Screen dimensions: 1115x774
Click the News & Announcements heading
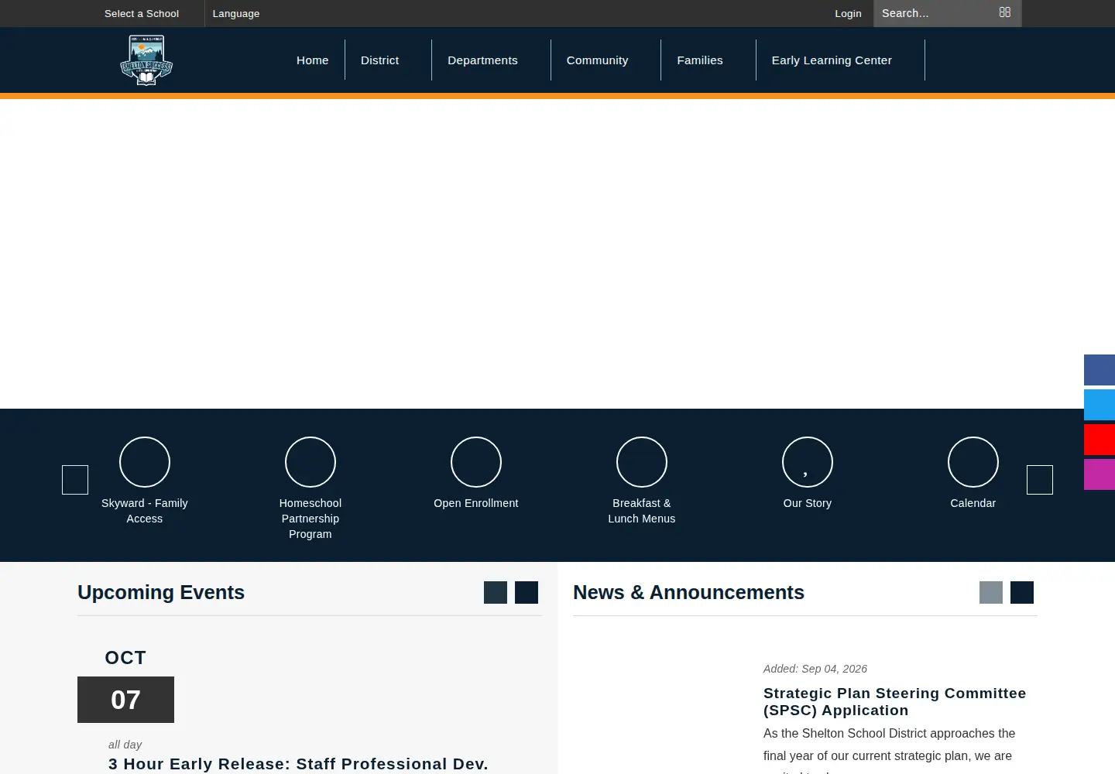688,592
